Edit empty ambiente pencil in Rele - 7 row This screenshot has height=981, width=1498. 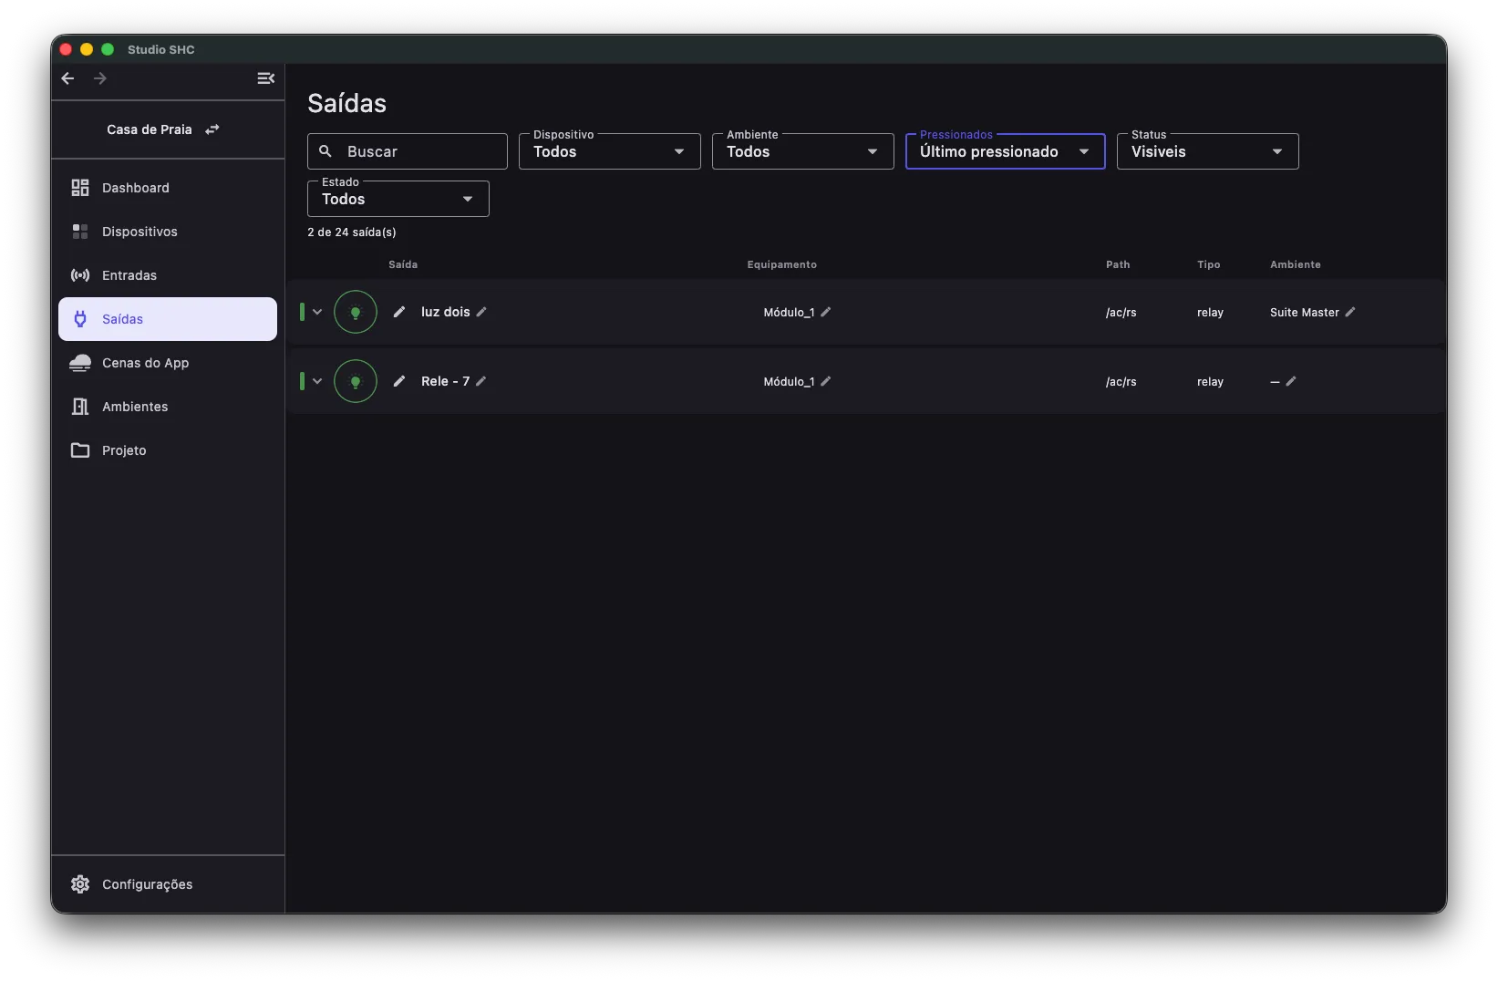(1291, 381)
